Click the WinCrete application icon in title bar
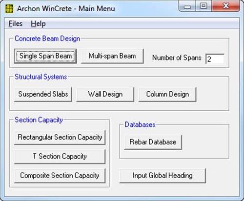The height and width of the screenshot is (201, 244). pos(9,9)
